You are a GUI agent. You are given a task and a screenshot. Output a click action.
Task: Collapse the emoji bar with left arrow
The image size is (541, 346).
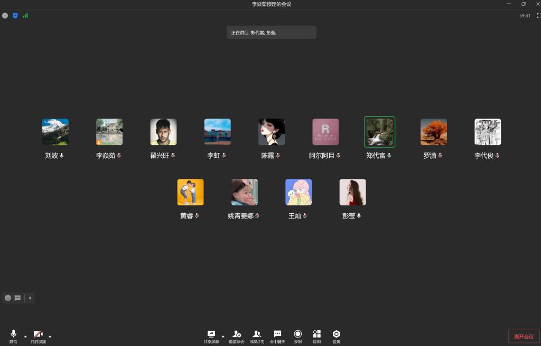[30, 298]
